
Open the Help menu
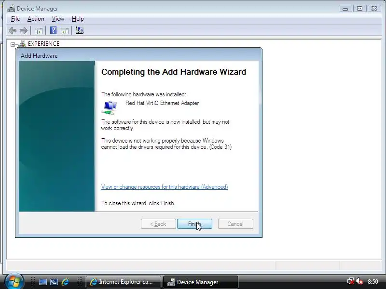78,19
